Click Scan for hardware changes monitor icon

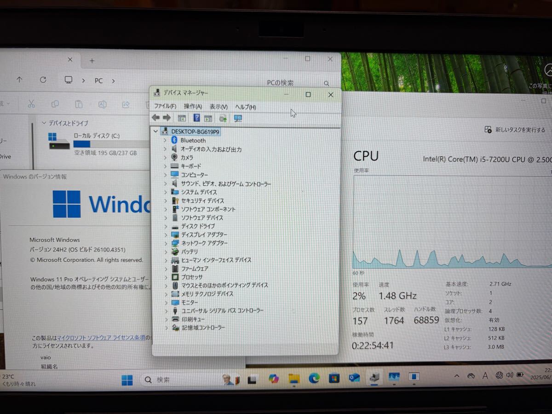pyautogui.click(x=238, y=118)
